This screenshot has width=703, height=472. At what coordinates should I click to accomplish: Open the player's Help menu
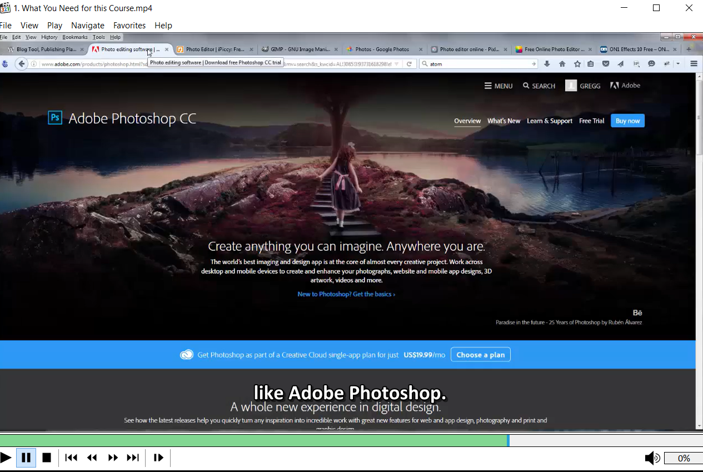(163, 25)
